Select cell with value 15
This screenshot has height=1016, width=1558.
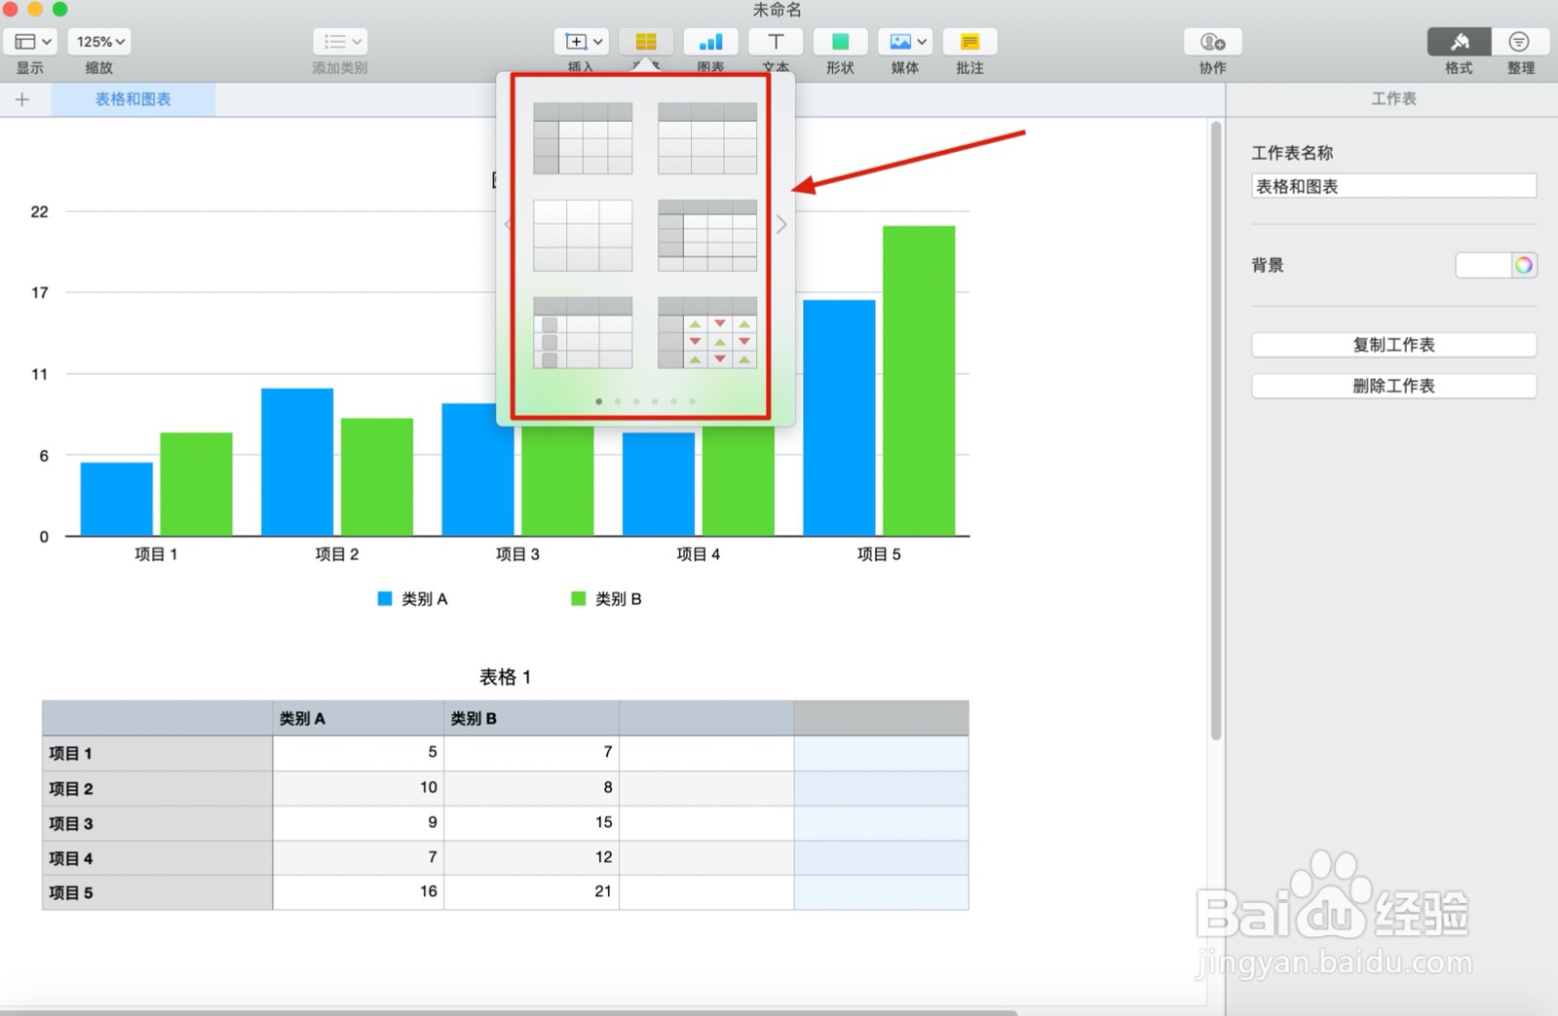coord(531,823)
